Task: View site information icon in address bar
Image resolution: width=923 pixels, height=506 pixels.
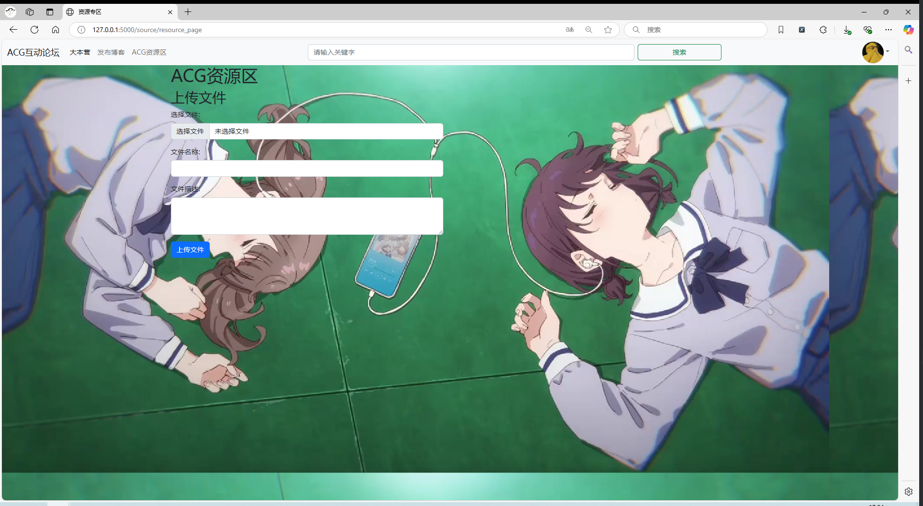Action: point(81,30)
